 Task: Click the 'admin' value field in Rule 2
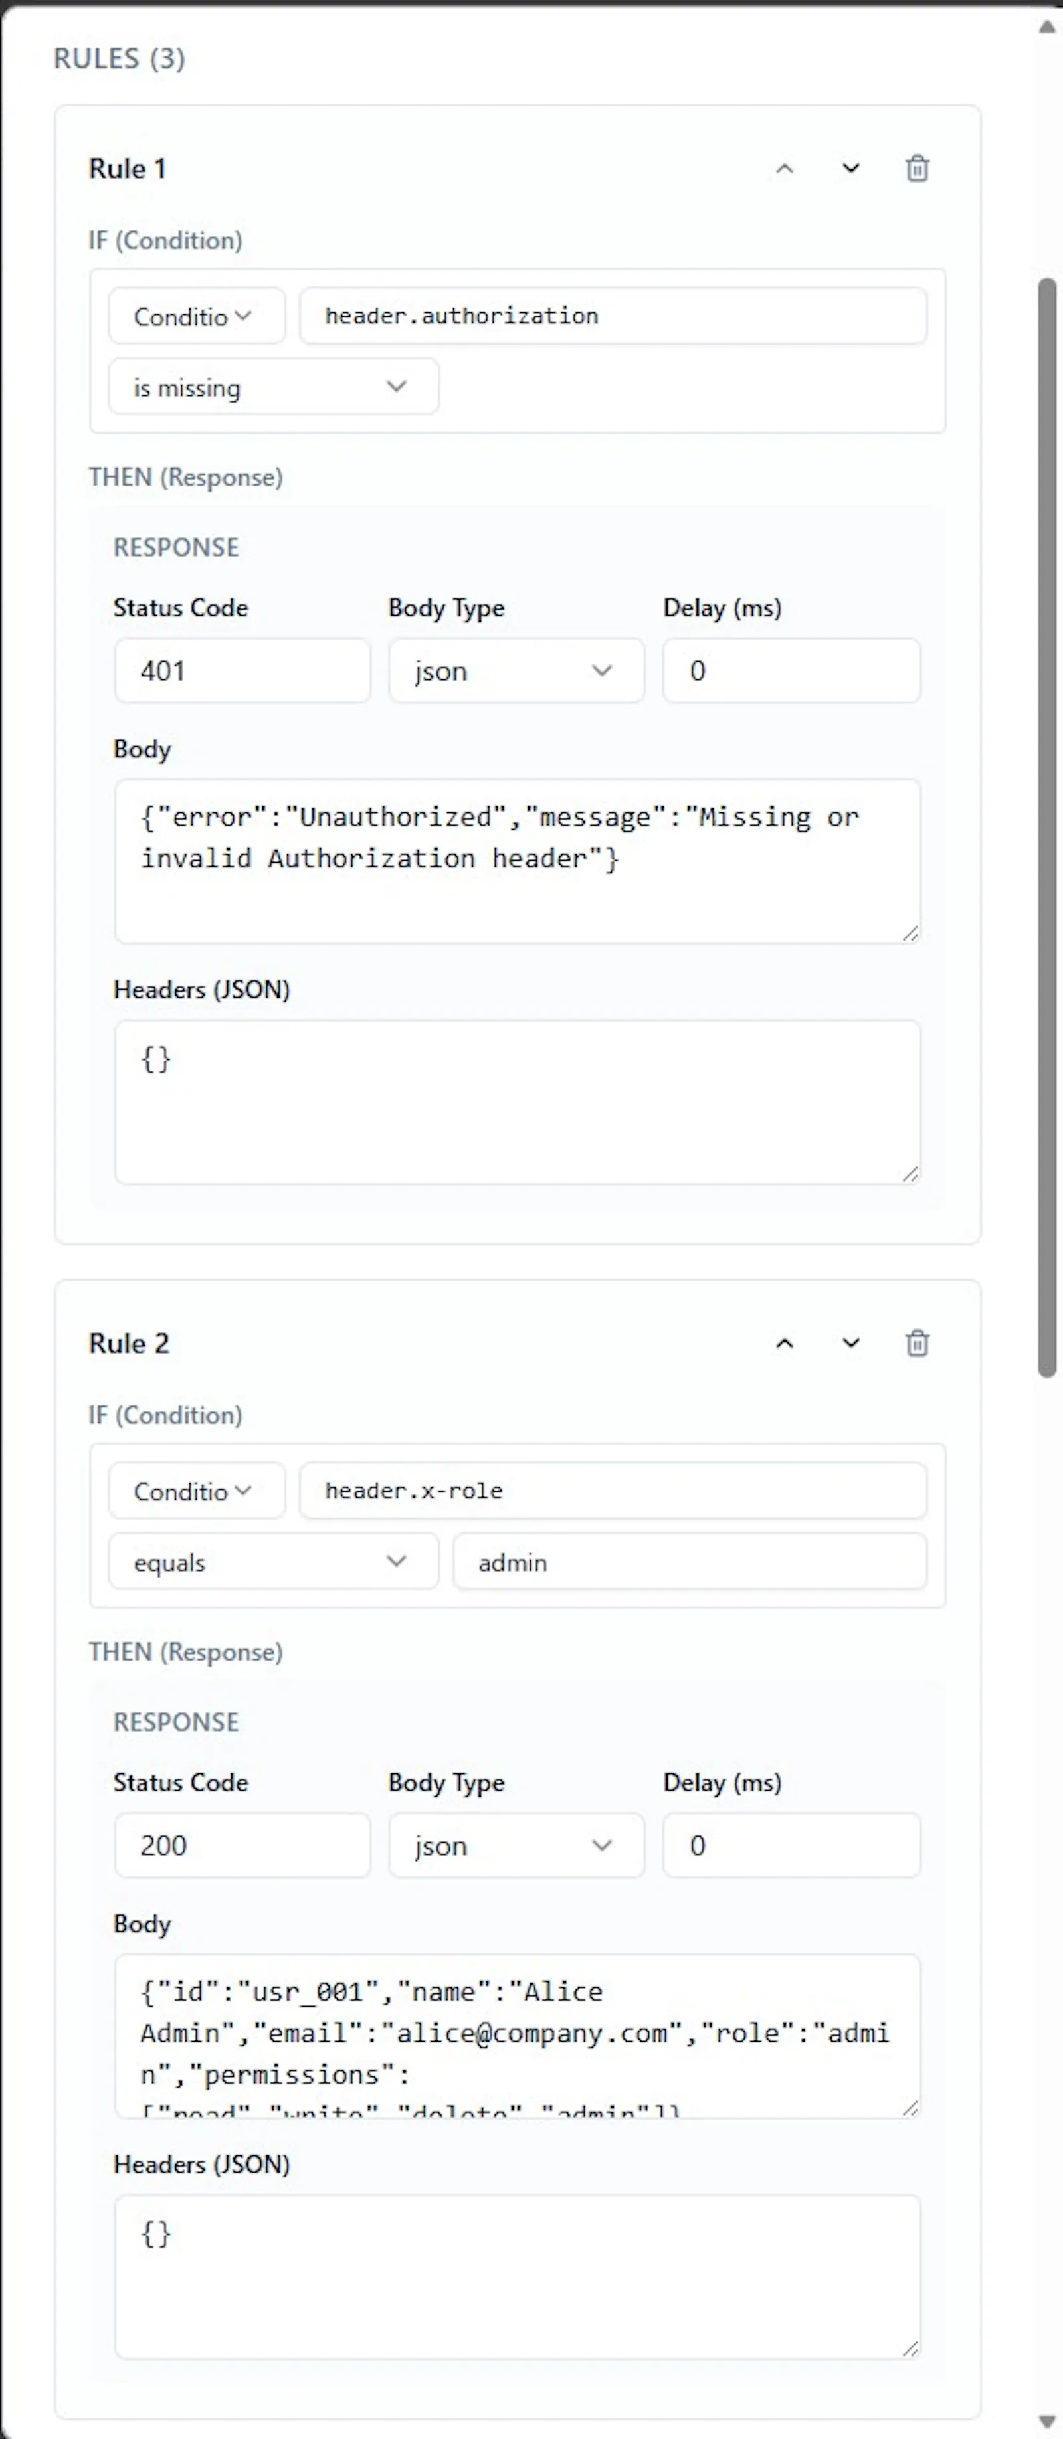(x=690, y=1562)
